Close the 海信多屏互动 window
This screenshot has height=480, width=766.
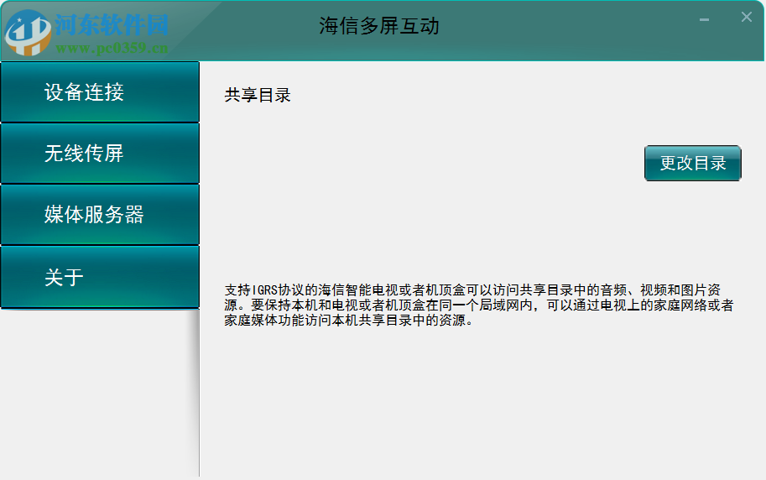coord(747,17)
